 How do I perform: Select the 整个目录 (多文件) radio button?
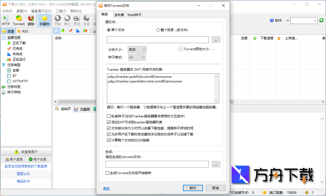tap(158, 30)
